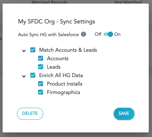Uncheck the Match Accounts & Leads checkbox

tap(33, 50)
